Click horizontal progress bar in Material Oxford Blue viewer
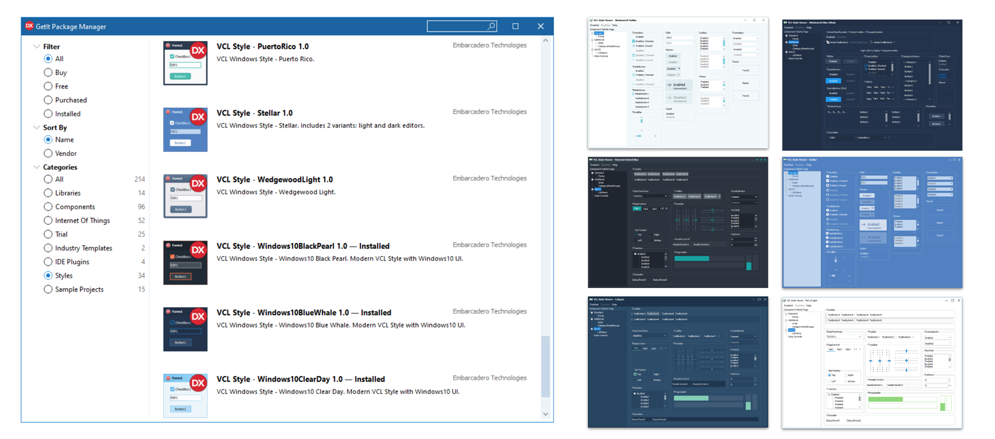The height and width of the screenshot is (439, 995). coord(709,258)
